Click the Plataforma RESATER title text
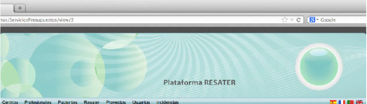The height and width of the screenshot is (104, 367). [x=199, y=83]
